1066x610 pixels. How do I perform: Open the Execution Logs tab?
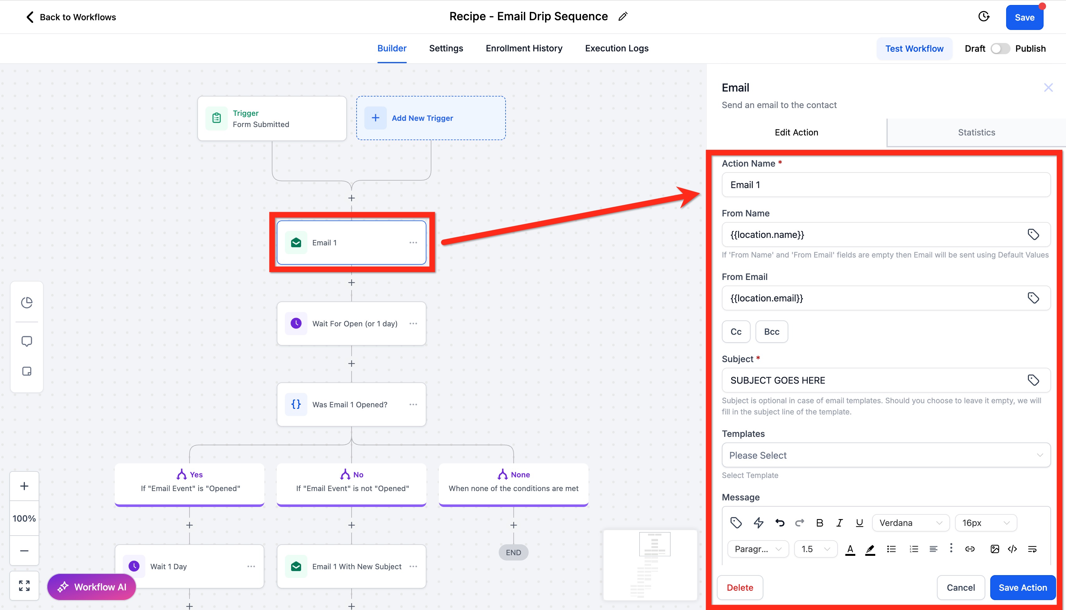pyautogui.click(x=617, y=48)
